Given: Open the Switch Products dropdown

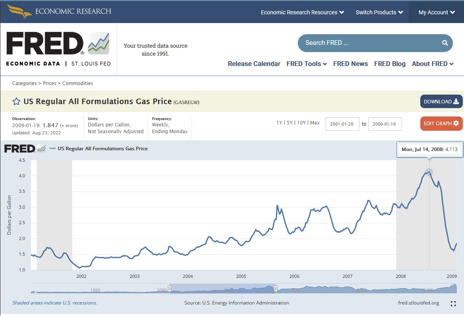Looking at the screenshot, I should 379,12.
